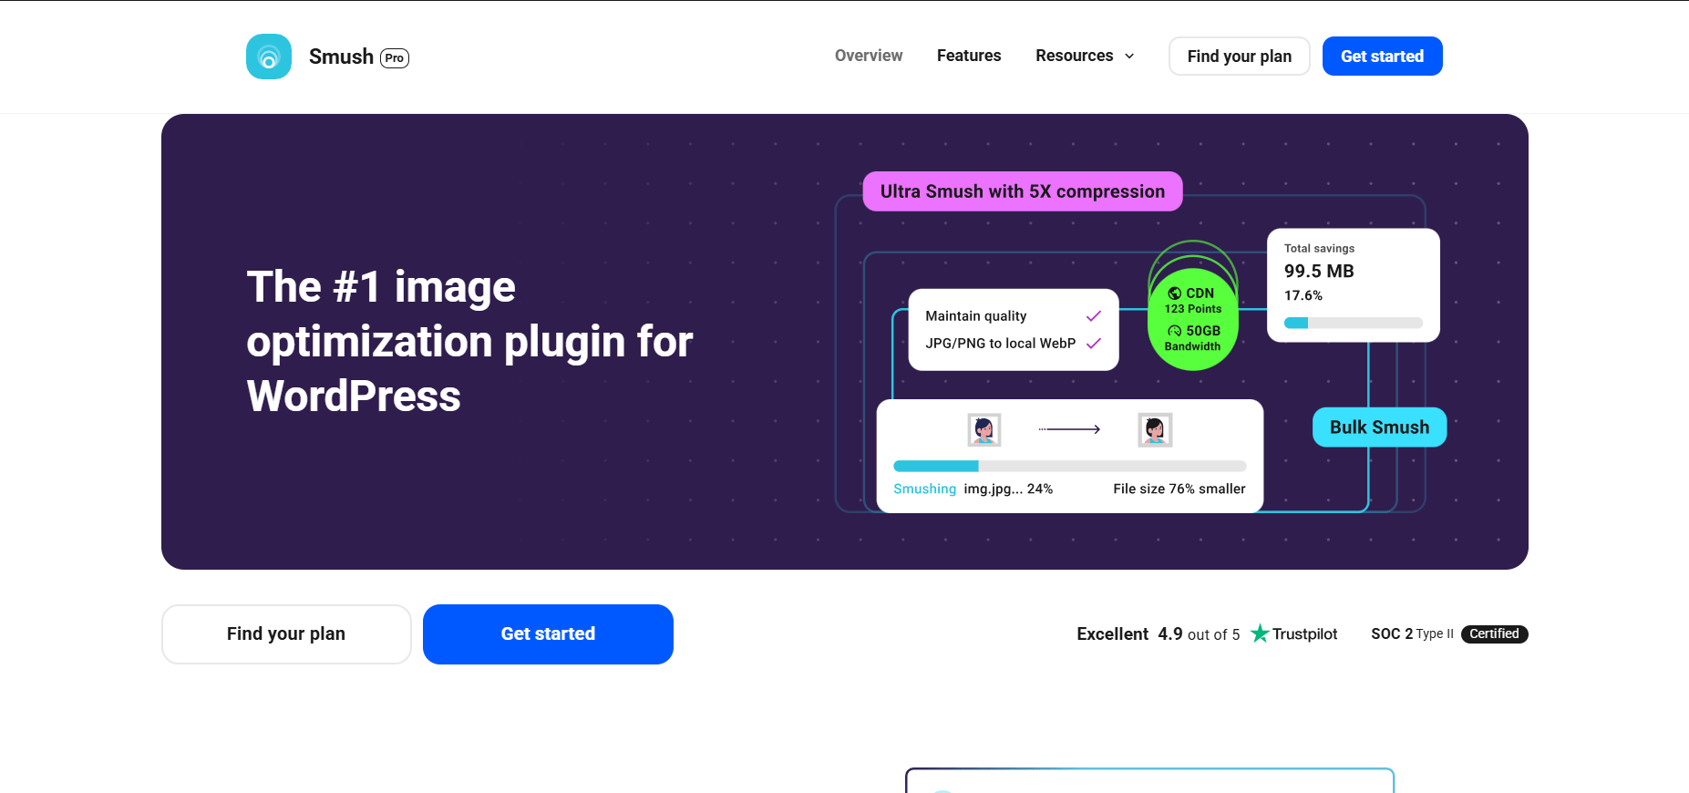This screenshot has height=793, width=1689.
Task: Click the compressed image thumbnail after arrow
Action: (x=1155, y=429)
